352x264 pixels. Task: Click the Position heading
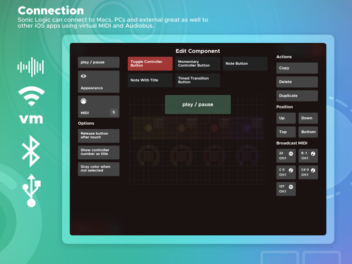pyautogui.click(x=285, y=107)
